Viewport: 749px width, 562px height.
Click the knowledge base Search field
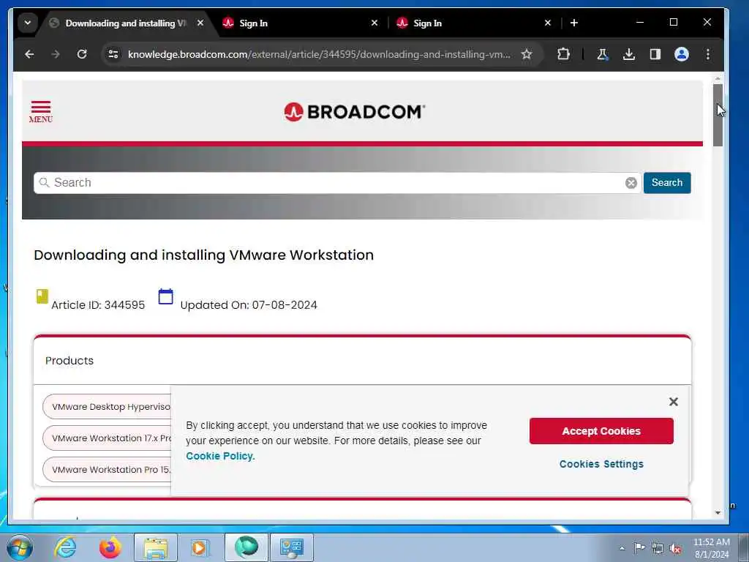[330, 182]
